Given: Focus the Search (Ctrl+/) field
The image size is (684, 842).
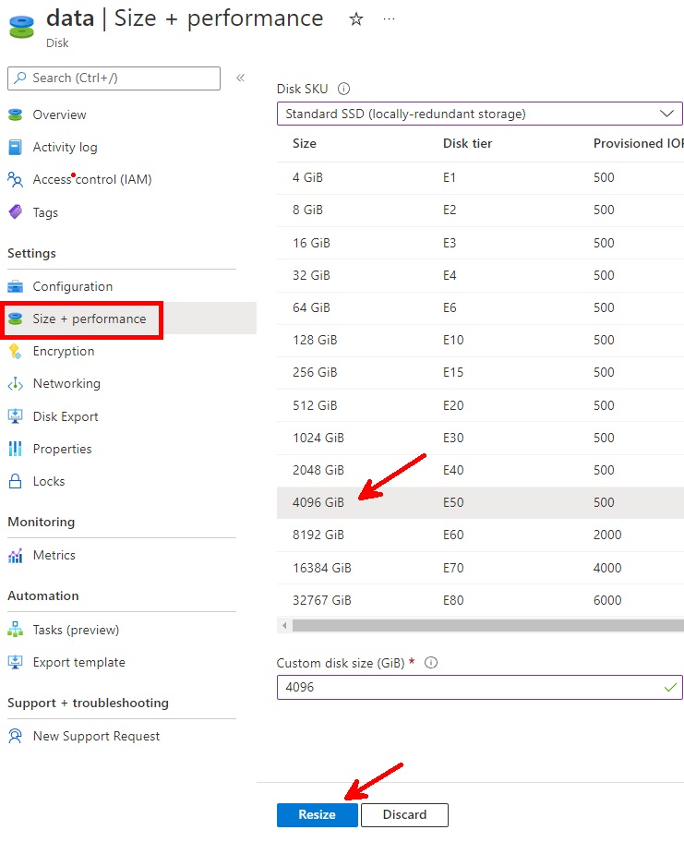Looking at the screenshot, I should tap(114, 78).
